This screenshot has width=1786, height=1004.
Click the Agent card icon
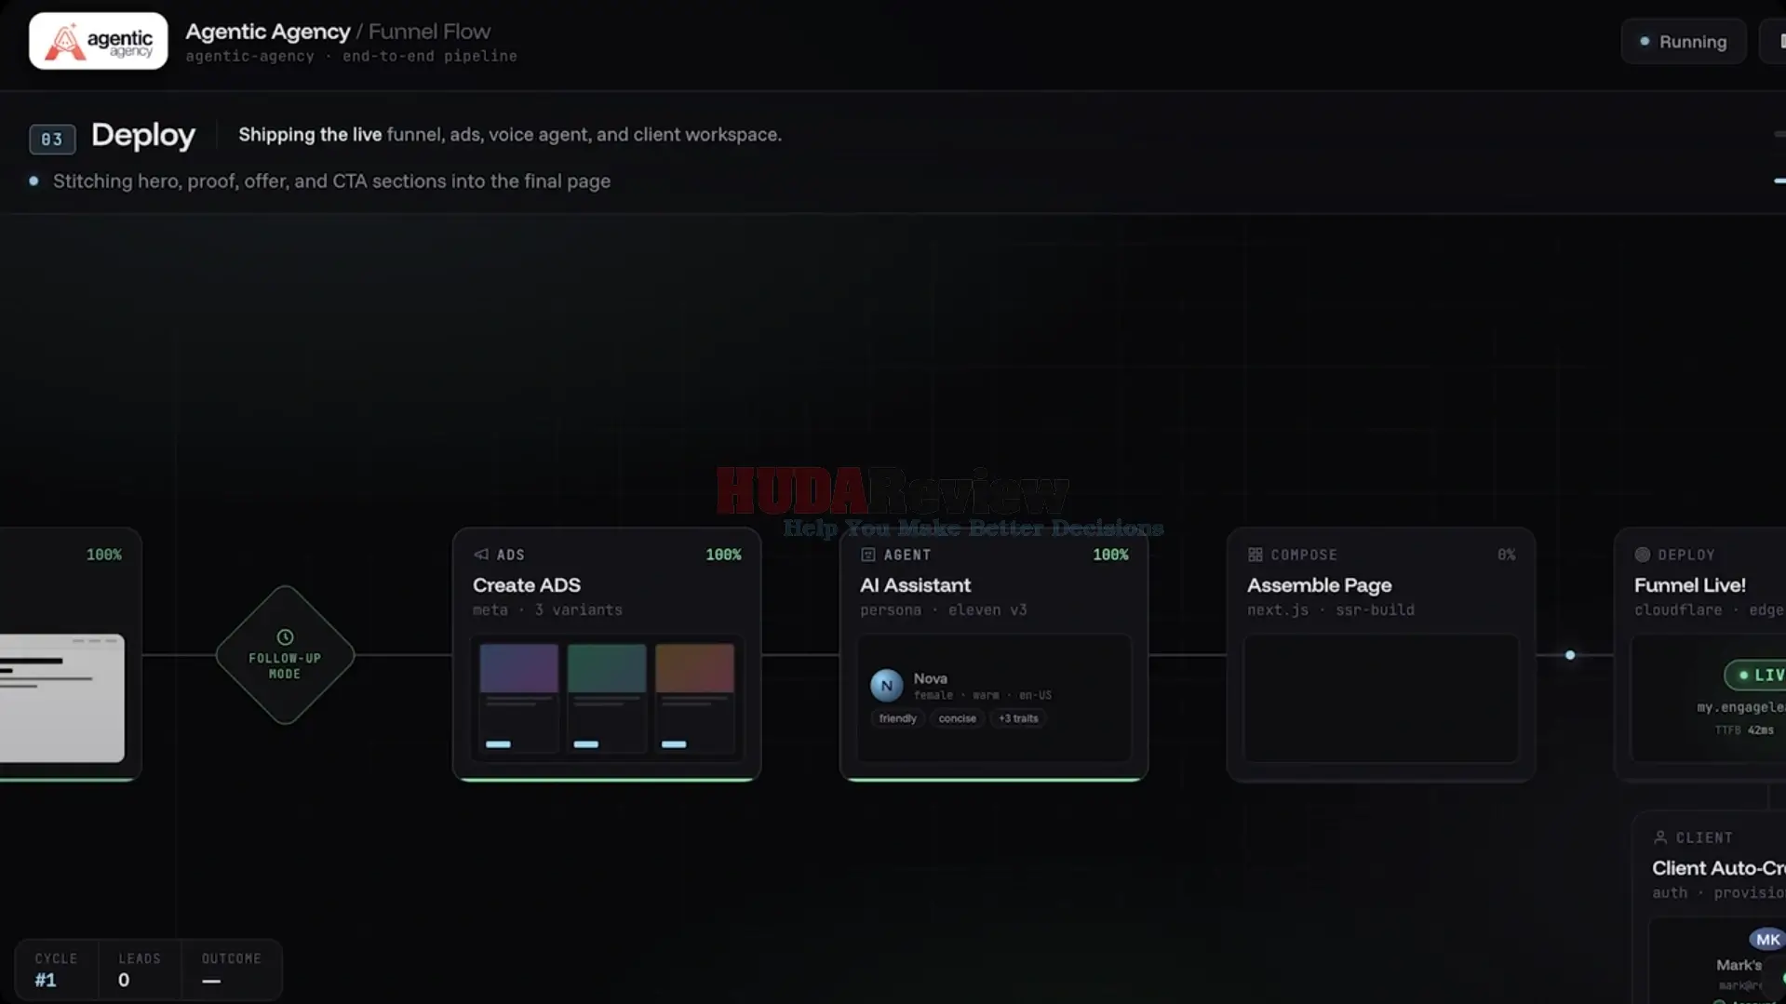(x=868, y=555)
